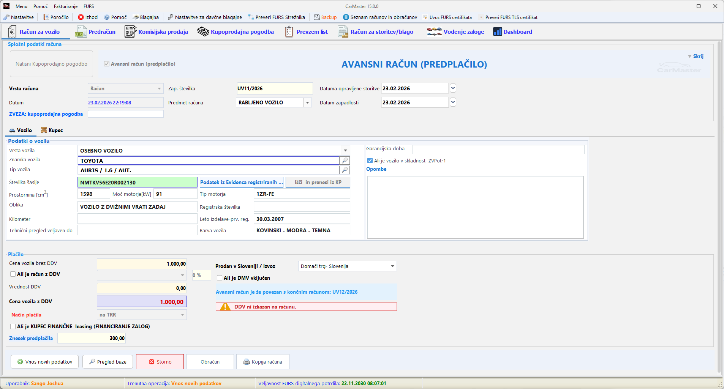Image resolution: width=724 pixels, height=389 pixels.
Task: Click Išči in prenesi iz KP
Action: 318,182
